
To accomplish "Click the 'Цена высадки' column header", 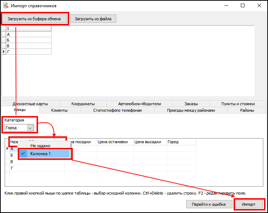I will [150, 142].
